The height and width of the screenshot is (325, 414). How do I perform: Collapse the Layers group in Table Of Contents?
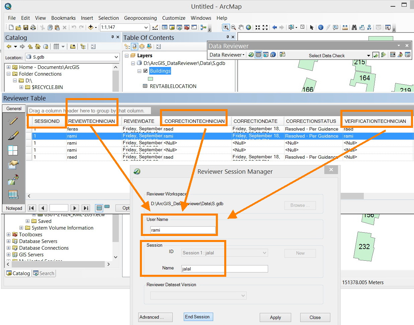tap(127, 56)
